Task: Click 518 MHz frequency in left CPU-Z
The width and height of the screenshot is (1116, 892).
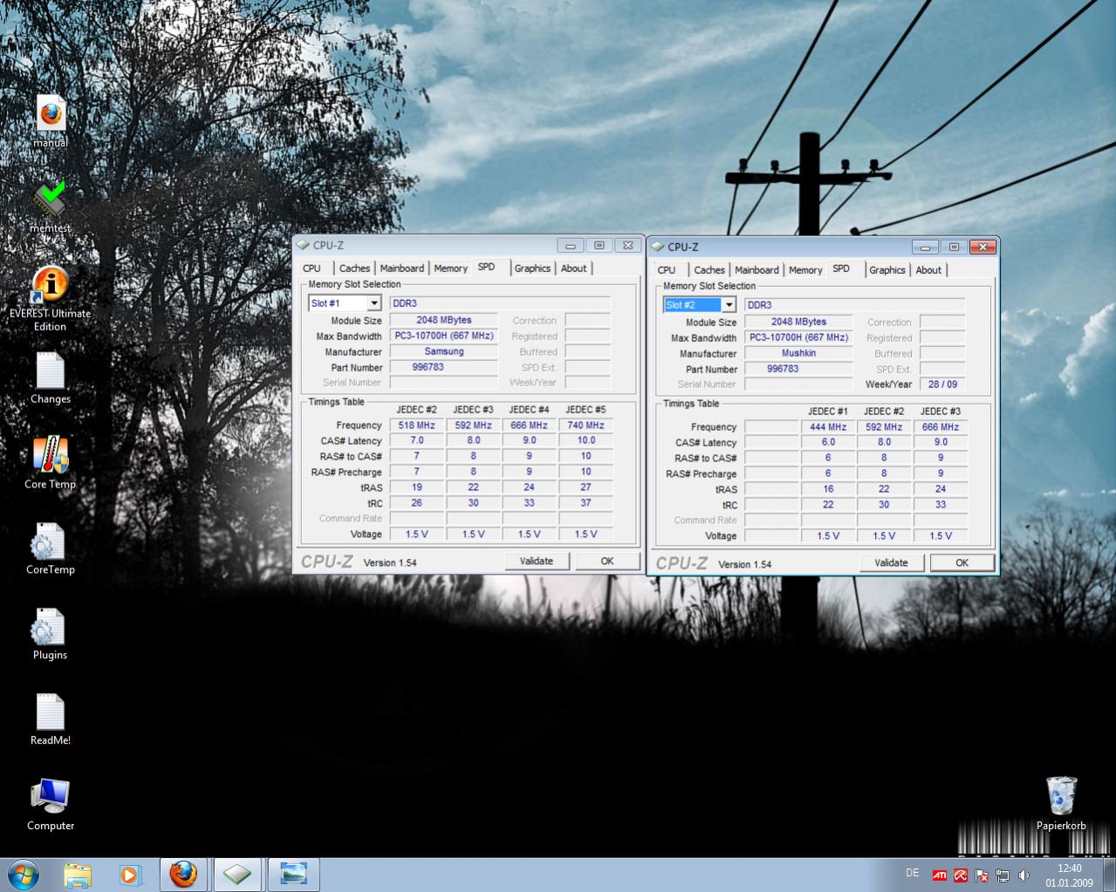Action: click(x=416, y=426)
